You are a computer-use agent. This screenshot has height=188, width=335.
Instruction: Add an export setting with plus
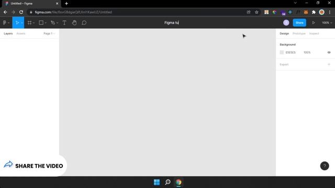click(x=329, y=64)
